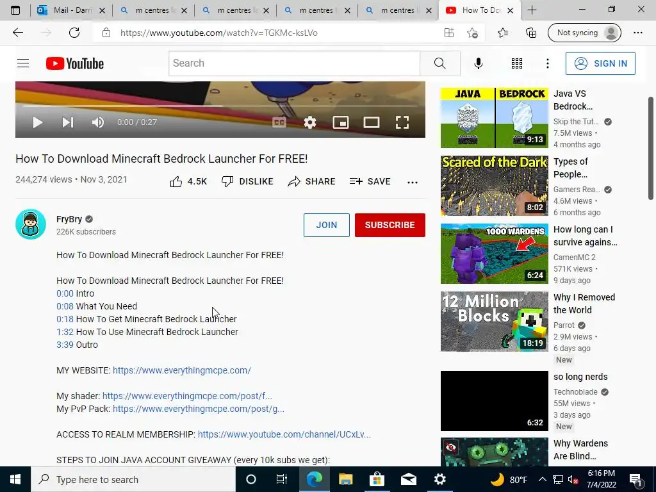Open Microsoft Store from taskbar
This screenshot has width=656, height=492.
[377, 479]
